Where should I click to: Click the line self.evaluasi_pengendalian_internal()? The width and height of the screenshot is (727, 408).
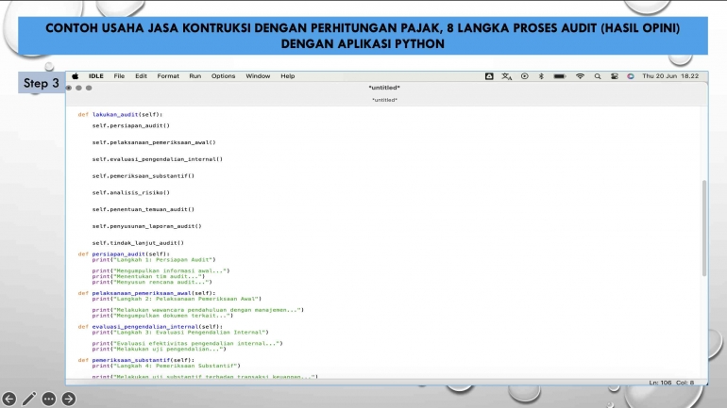pyautogui.click(x=157, y=159)
